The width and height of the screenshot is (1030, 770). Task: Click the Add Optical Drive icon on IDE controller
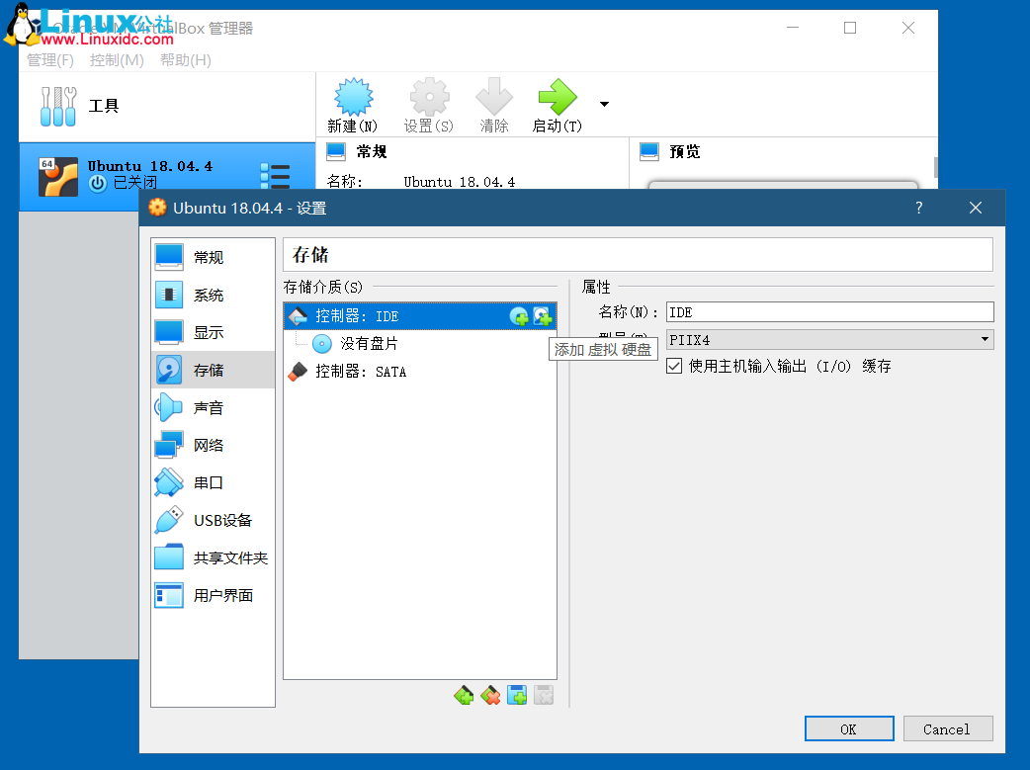518,315
